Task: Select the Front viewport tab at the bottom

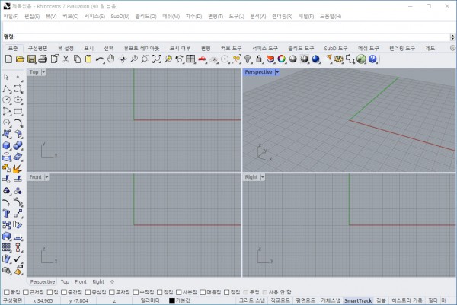Action: (x=81, y=281)
